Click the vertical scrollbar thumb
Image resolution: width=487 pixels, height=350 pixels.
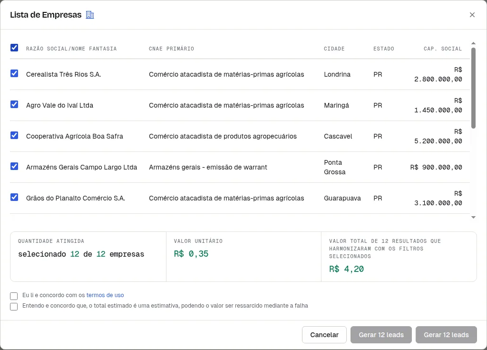point(473,88)
